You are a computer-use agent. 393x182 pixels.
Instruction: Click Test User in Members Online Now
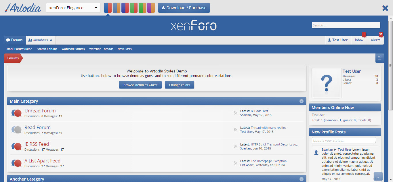click(318, 115)
